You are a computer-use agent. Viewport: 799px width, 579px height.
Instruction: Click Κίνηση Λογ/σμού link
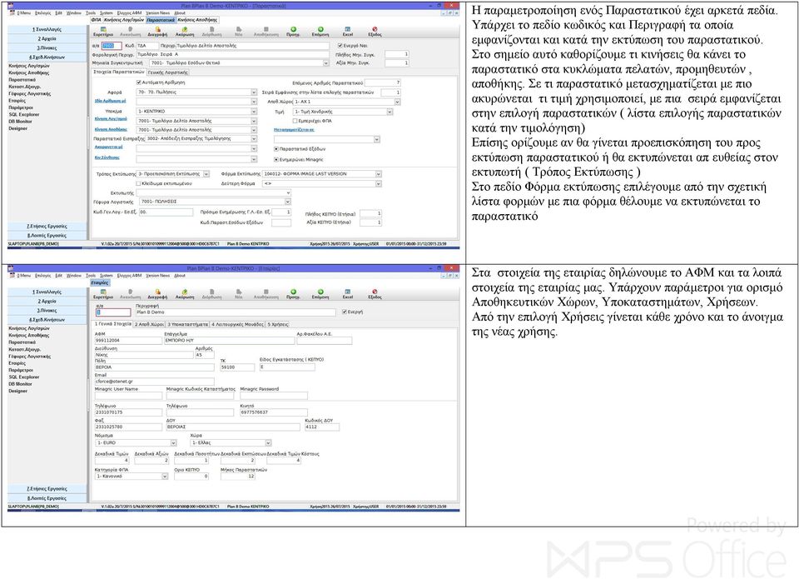click(111, 118)
